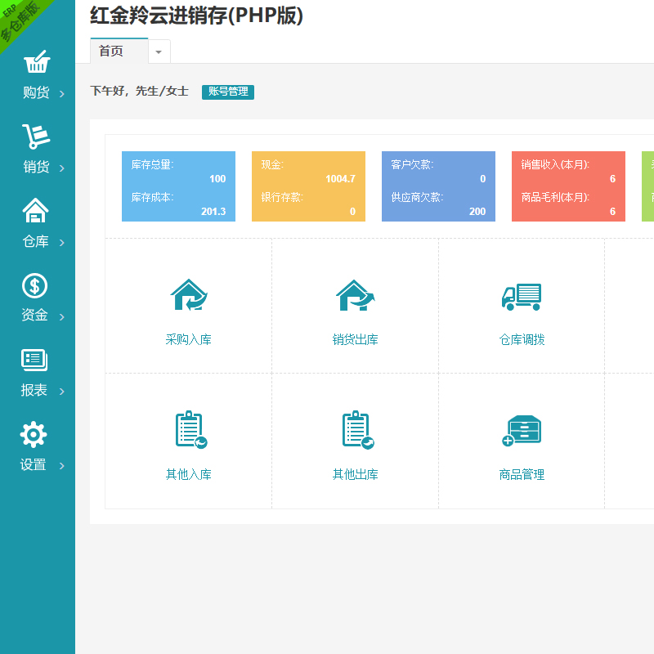The image size is (654, 654).
Task: Click the 销货出库 sales-out house icon
Action: click(x=355, y=295)
